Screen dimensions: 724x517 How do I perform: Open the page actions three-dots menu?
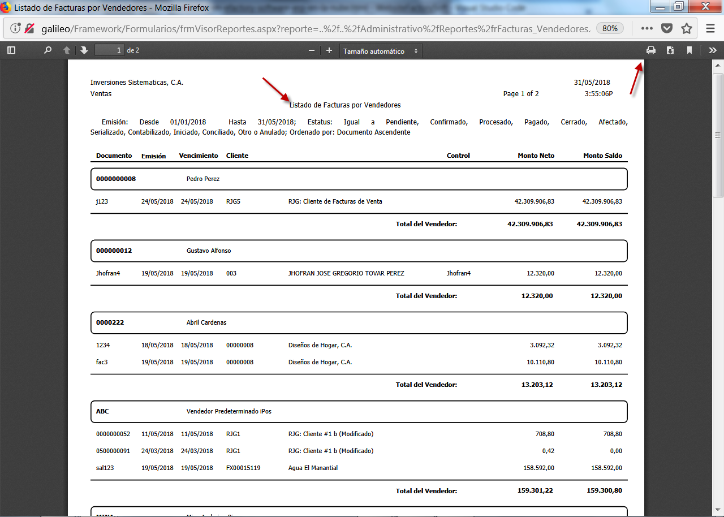647,28
